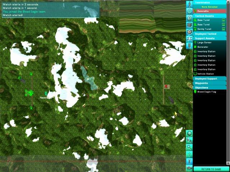The image size is (230, 172).
Task: Toggle the teammates filter person icon
Action: click(189, 4)
